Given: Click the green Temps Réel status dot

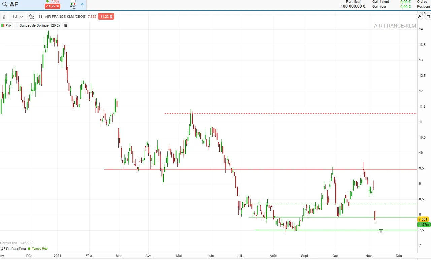Looking at the screenshot, I should click(x=29, y=249).
